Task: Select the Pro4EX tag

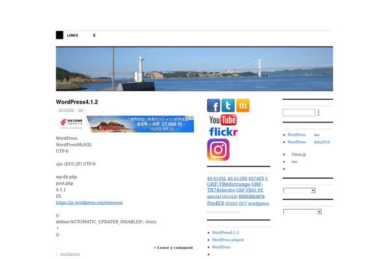Action: pos(216,203)
